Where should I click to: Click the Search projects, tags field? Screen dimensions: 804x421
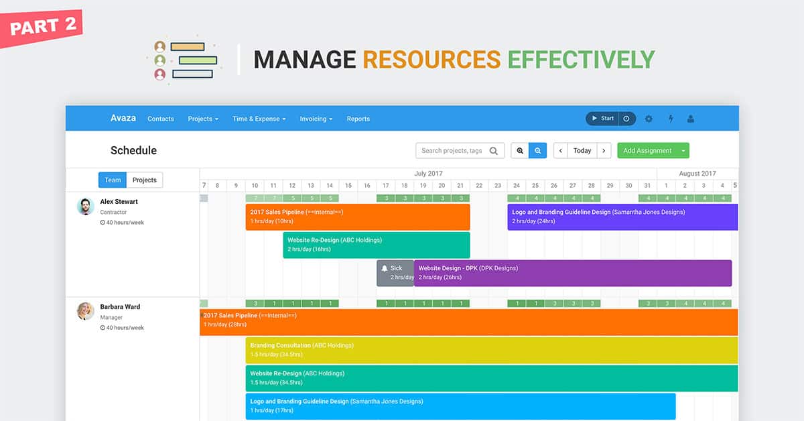click(452, 151)
